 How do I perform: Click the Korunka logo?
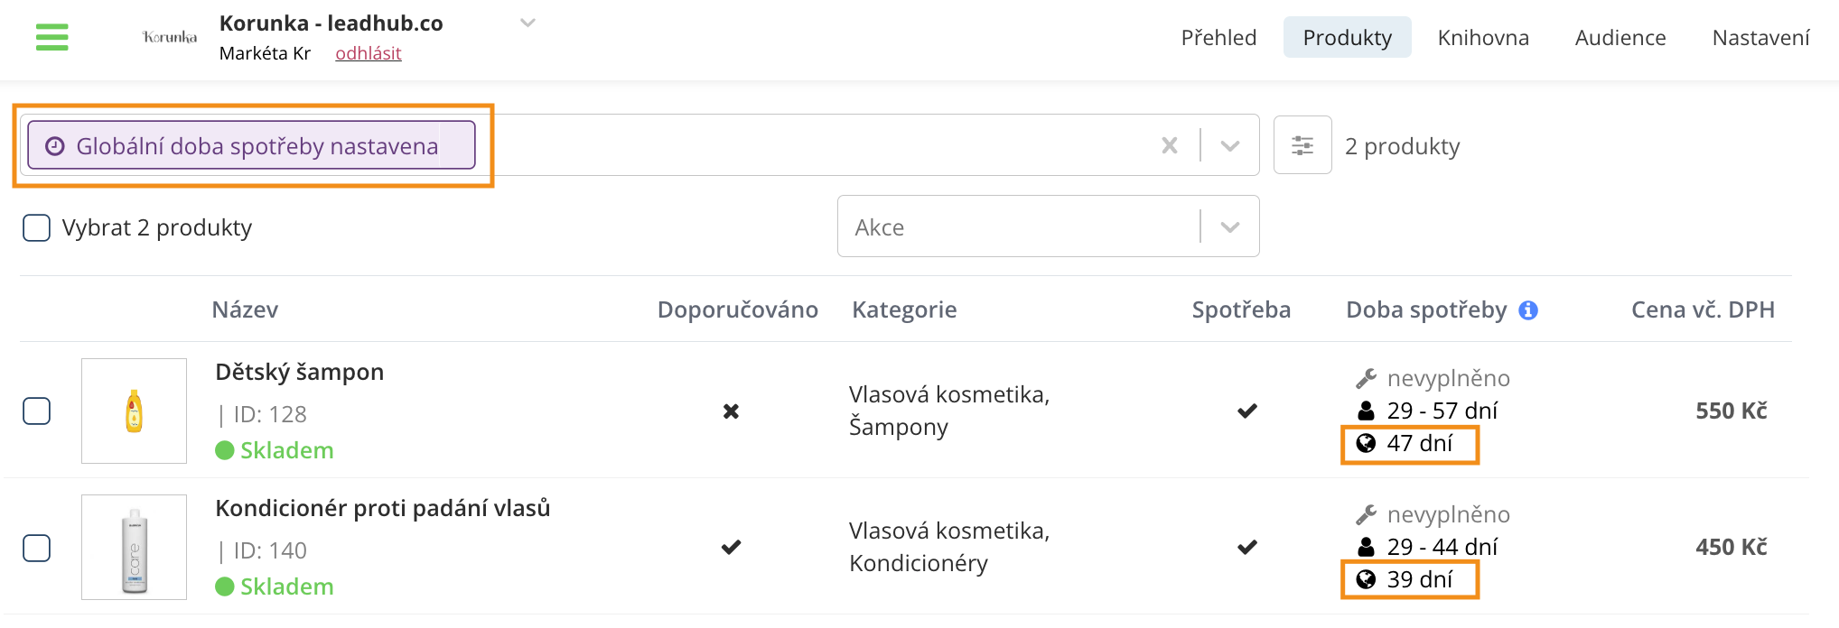(170, 37)
